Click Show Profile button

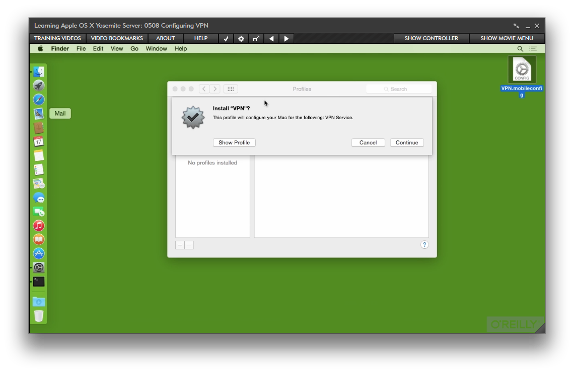point(234,142)
